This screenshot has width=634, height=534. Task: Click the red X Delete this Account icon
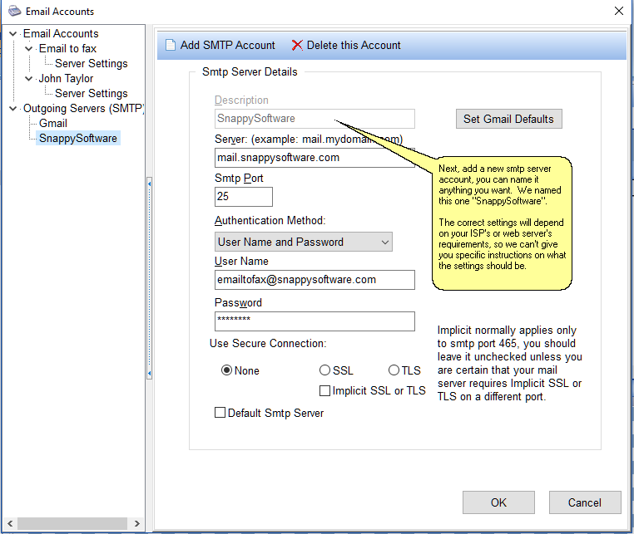pyautogui.click(x=297, y=45)
